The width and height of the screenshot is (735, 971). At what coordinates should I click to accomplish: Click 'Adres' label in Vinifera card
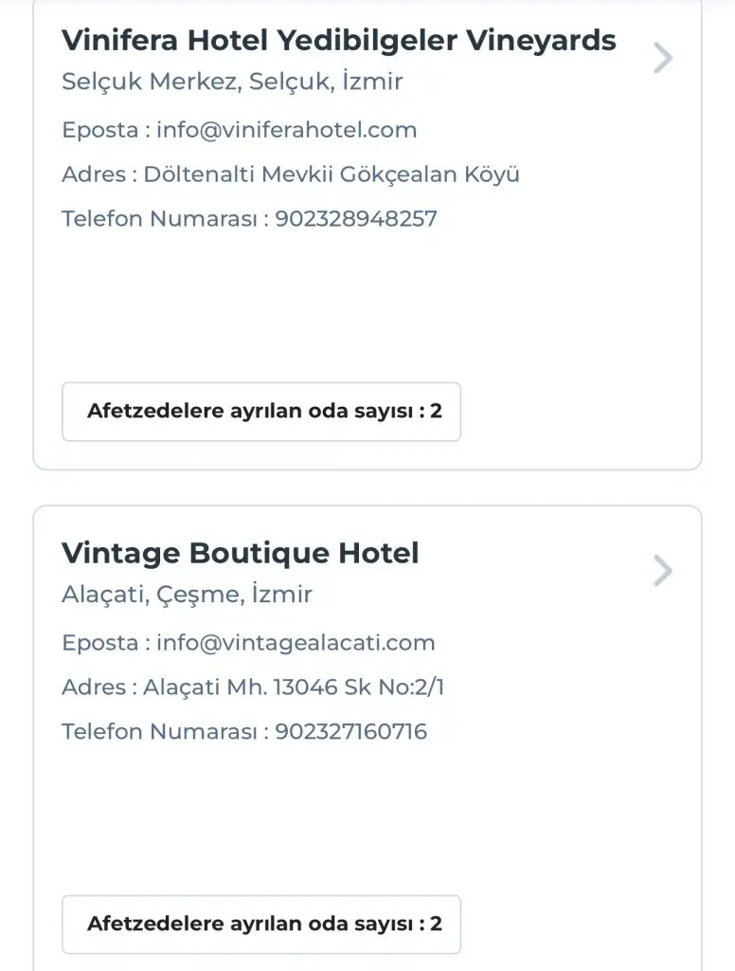93,174
